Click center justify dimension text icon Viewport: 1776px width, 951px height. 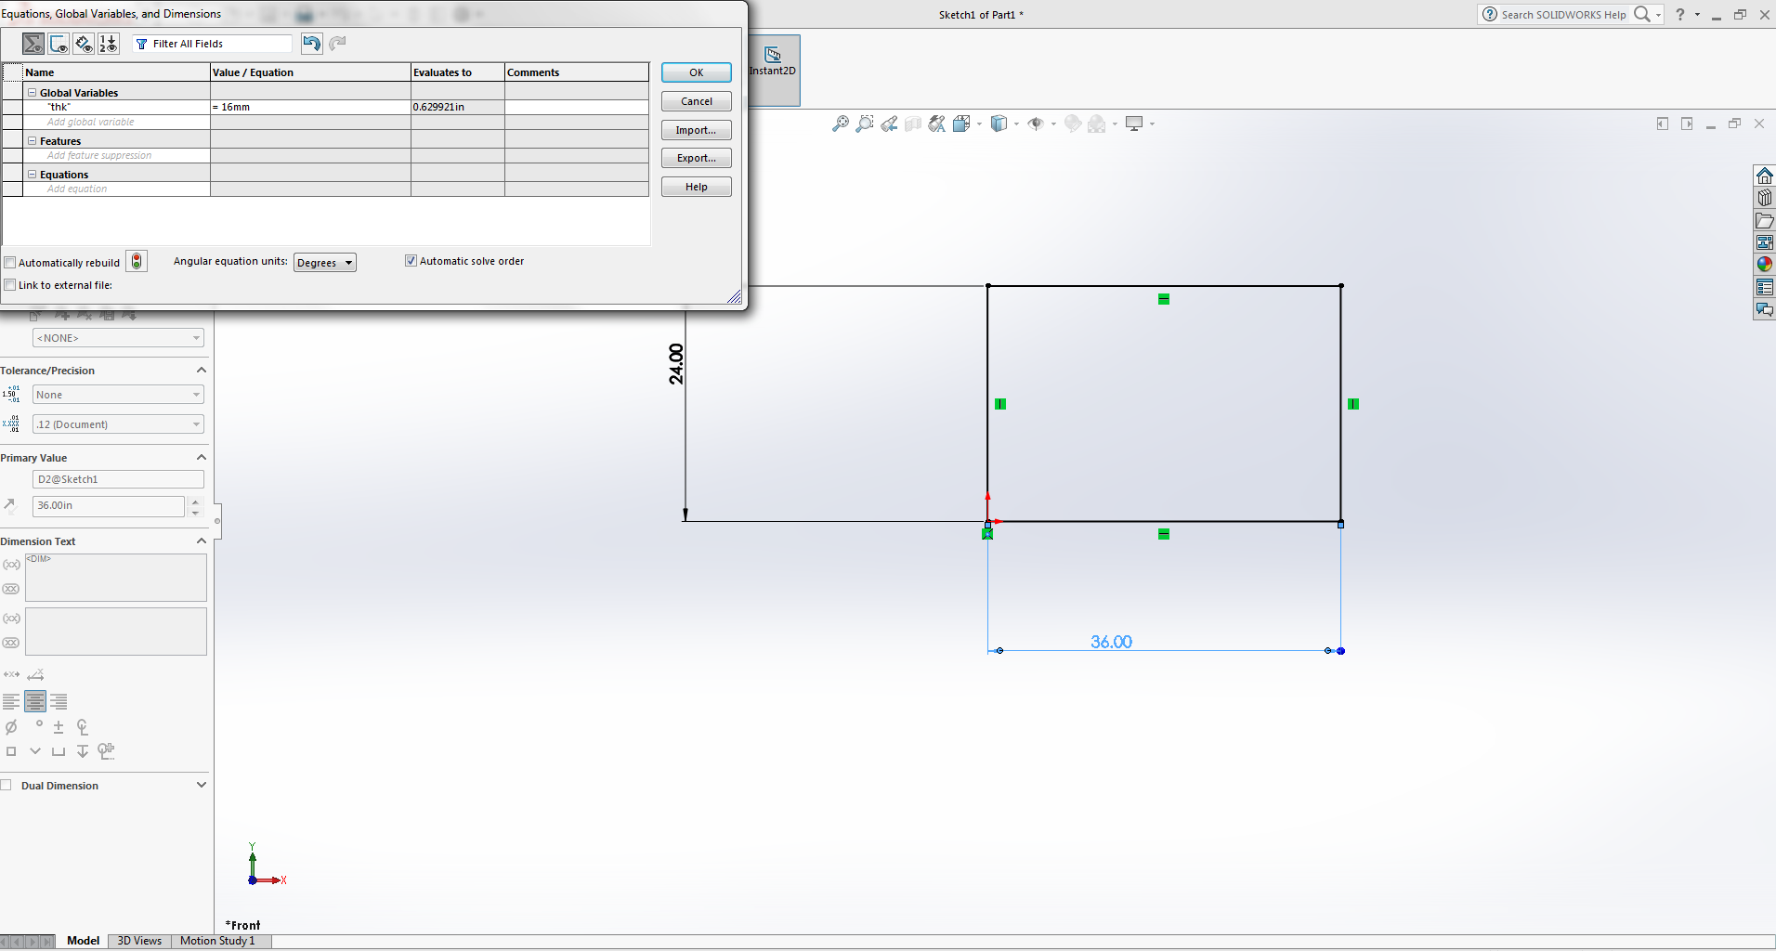pos(35,702)
